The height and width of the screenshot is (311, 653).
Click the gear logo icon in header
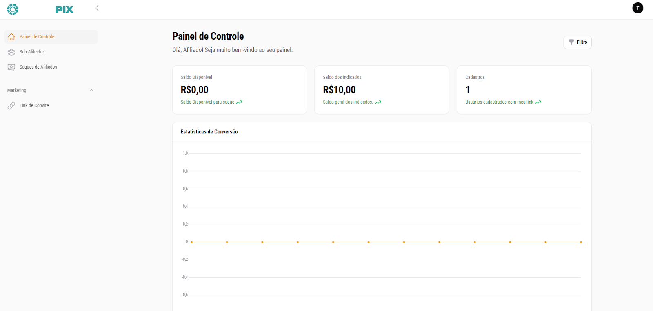(x=13, y=9)
